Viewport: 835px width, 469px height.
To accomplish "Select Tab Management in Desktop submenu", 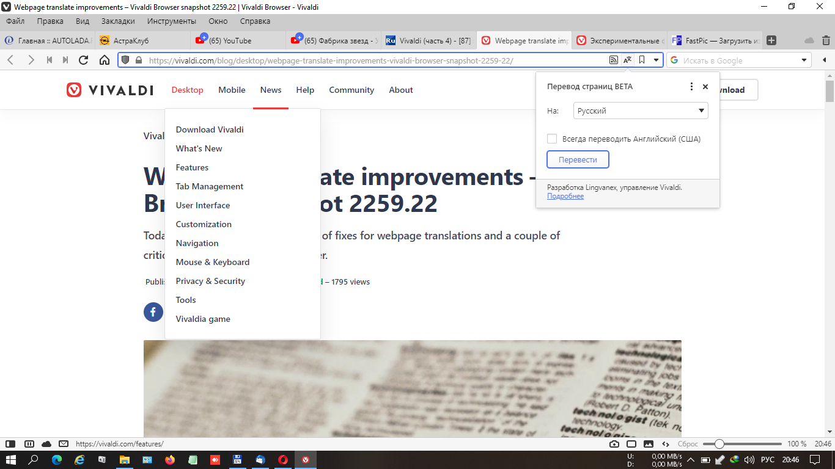I will click(209, 186).
